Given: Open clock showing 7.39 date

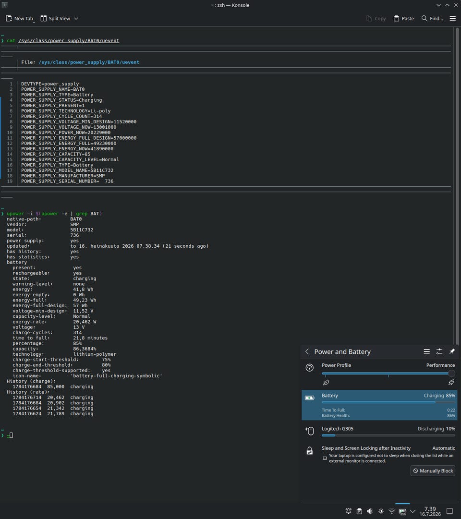Looking at the screenshot, I should point(430,511).
